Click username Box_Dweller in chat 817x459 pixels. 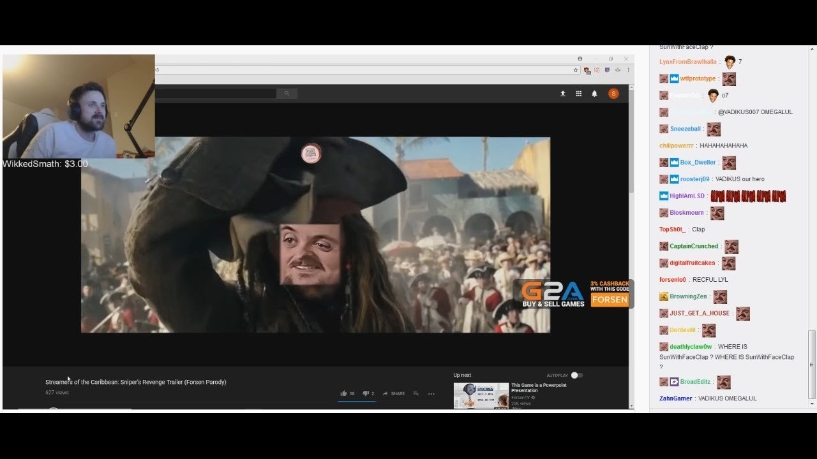698,163
